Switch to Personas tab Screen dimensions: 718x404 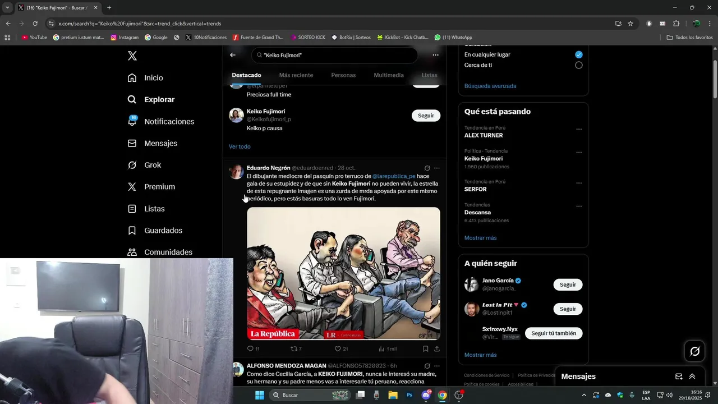343,75
